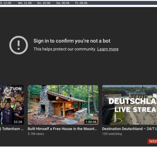Switch to the So, 10.08. date tab

point(44,3)
